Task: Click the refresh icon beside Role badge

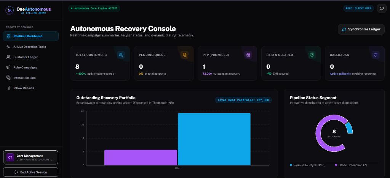Action: point(382,8)
